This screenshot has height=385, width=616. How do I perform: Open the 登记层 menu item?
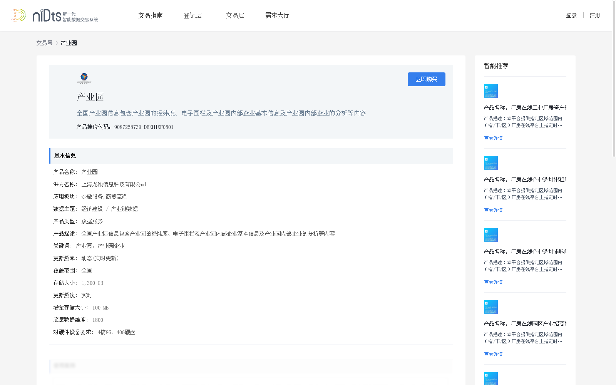(x=192, y=15)
